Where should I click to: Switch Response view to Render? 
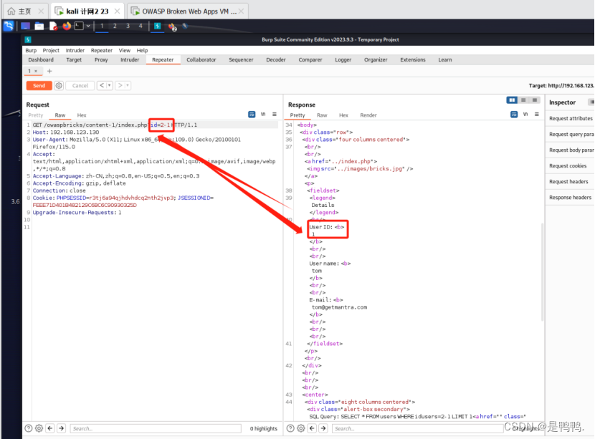pyautogui.click(x=368, y=115)
